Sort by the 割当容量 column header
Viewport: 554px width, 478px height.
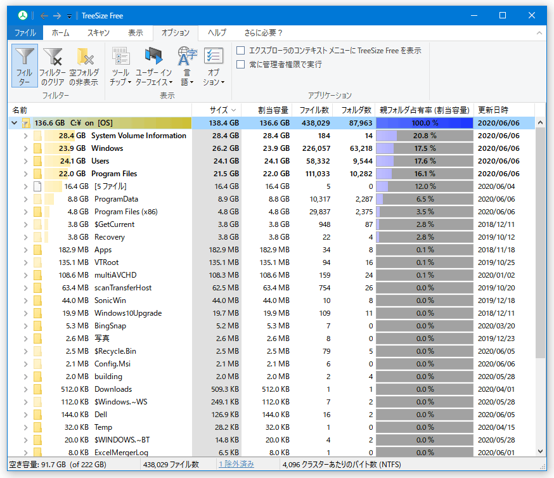[x=267, y=110]
